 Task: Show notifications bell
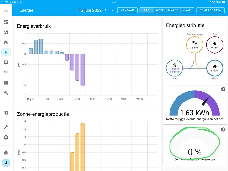tap(6, 153)
